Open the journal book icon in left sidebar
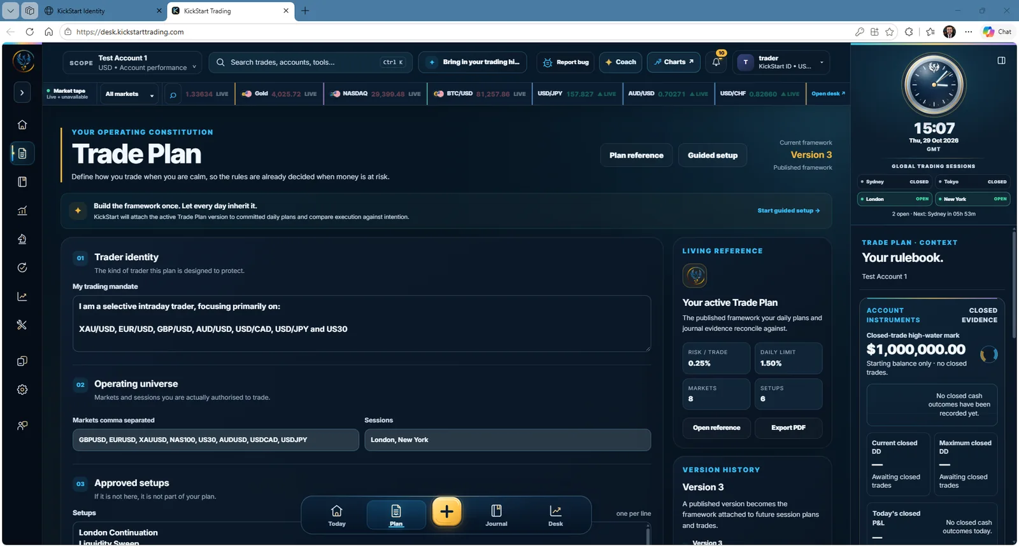This screenshot has height=547, width=1019. (x=22, y=182)
